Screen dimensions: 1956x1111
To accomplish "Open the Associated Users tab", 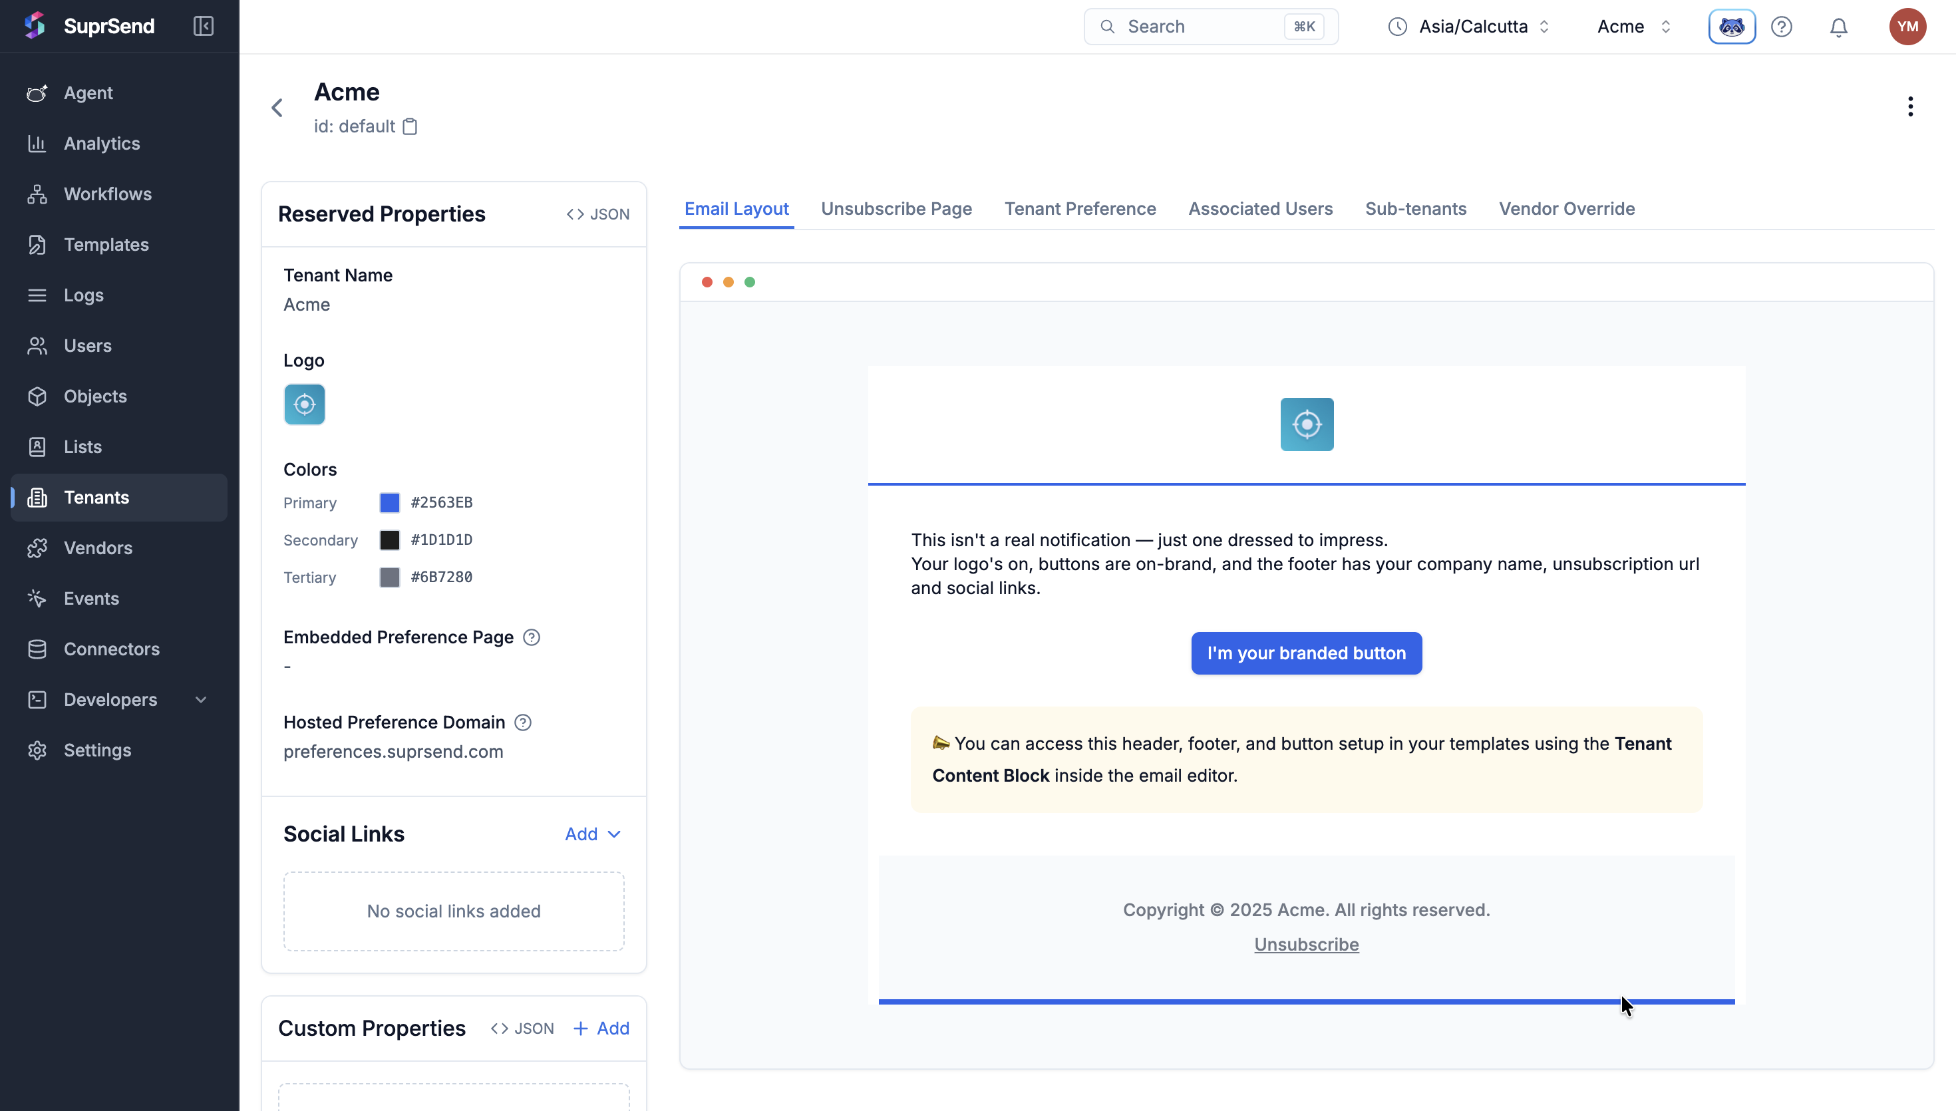I will pyautogui.click(x=1260, y=208).
